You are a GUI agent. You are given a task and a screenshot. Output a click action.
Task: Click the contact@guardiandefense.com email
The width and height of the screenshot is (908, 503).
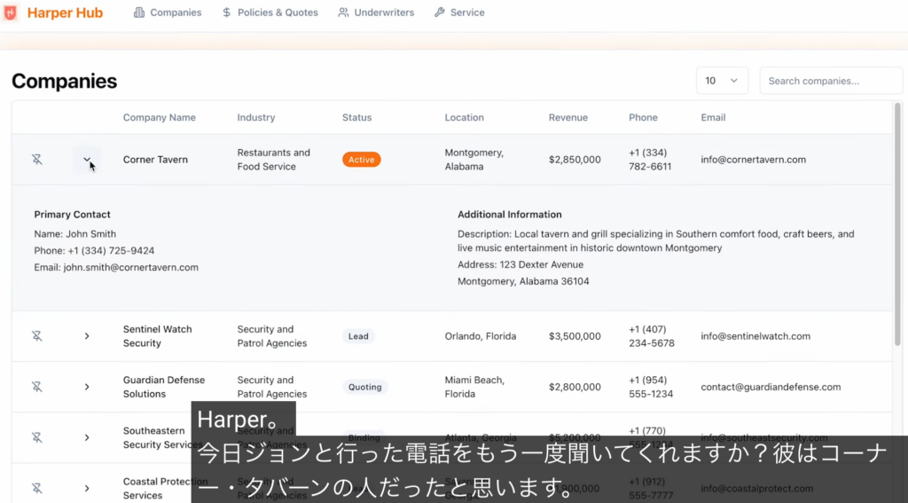(x=771, y=387)
